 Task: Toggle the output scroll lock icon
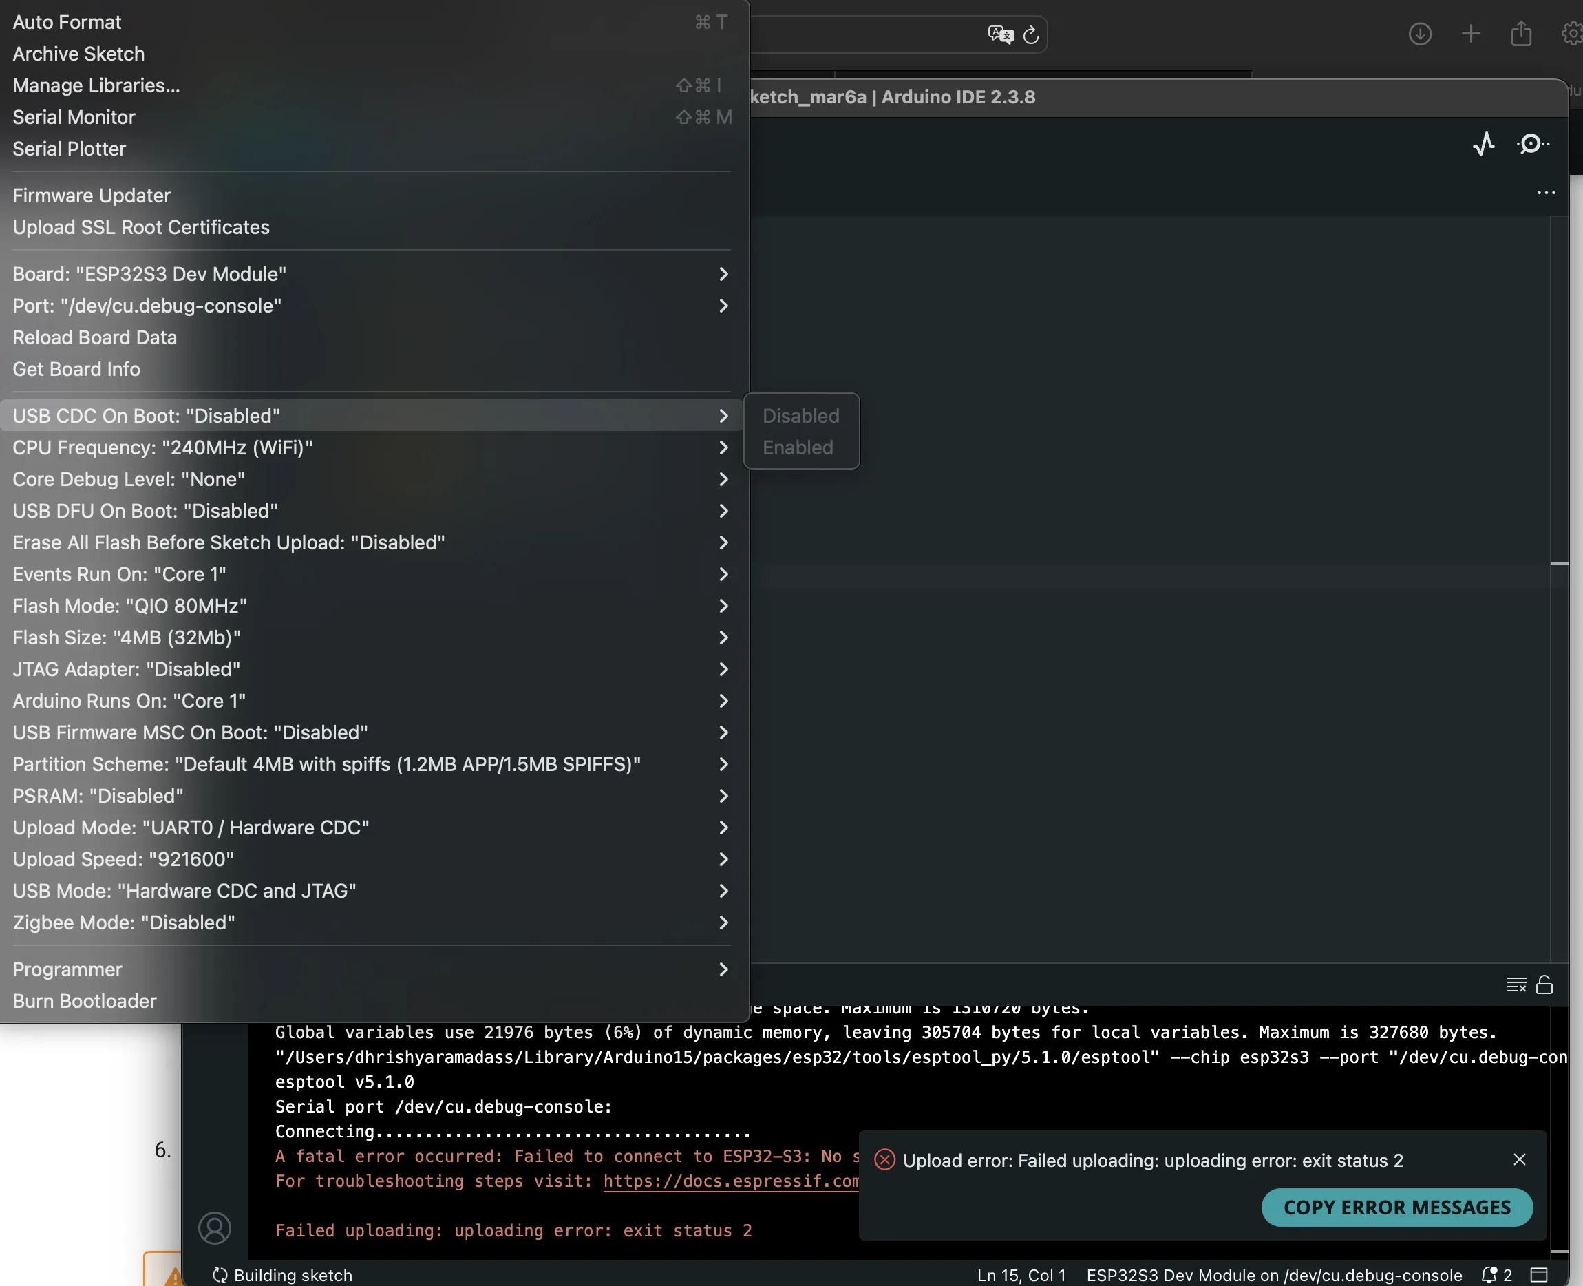coord(1544,984)
